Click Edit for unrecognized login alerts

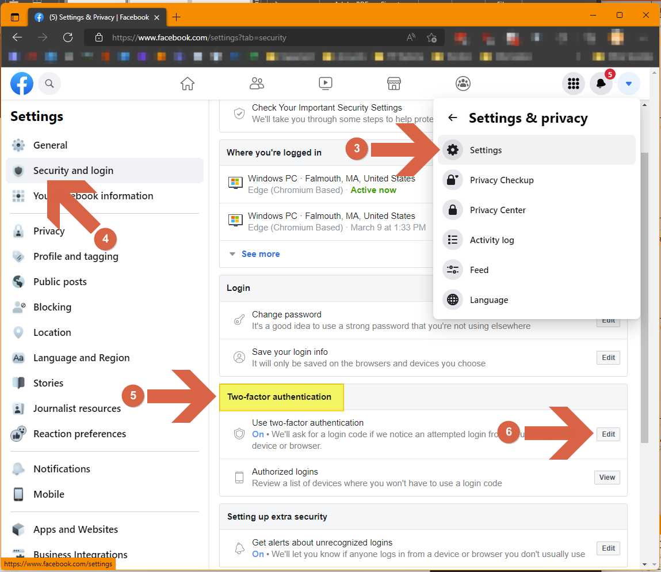pyautogui.click(x=608, y=548)
